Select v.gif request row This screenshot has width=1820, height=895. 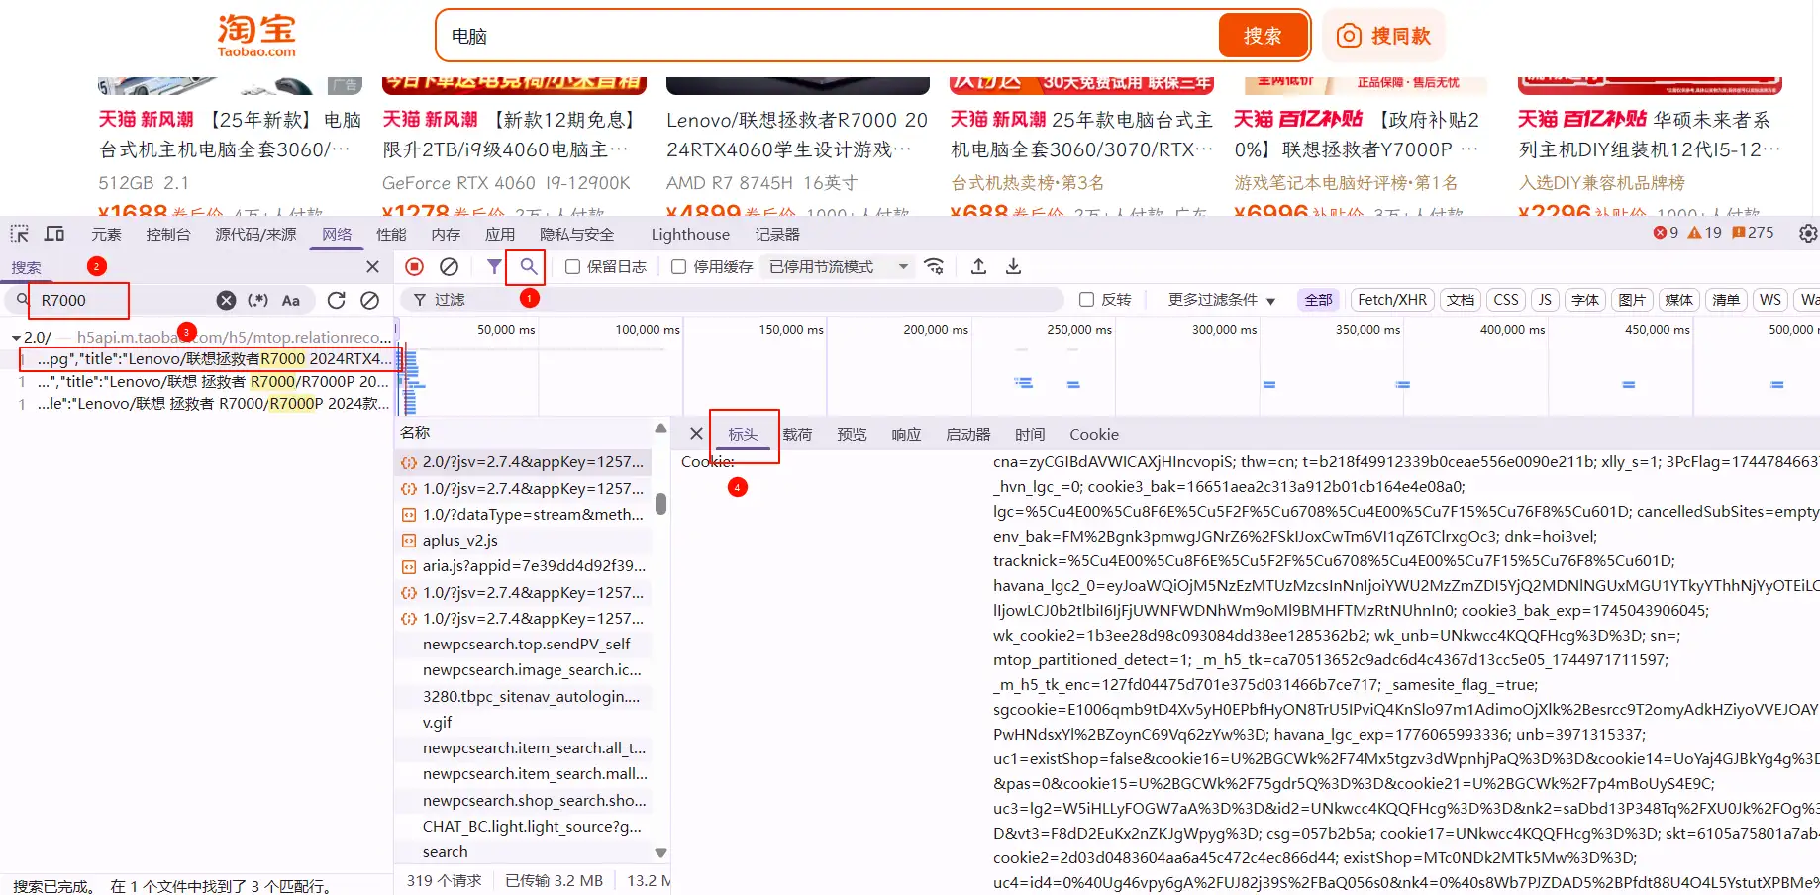(523, 722)
